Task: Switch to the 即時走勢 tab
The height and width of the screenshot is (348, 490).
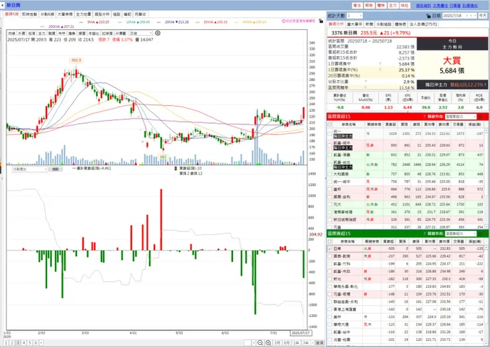Action: [x=30, y=15]
